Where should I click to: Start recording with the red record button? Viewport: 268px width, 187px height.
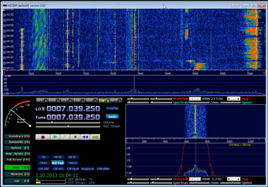pos(43,137)
